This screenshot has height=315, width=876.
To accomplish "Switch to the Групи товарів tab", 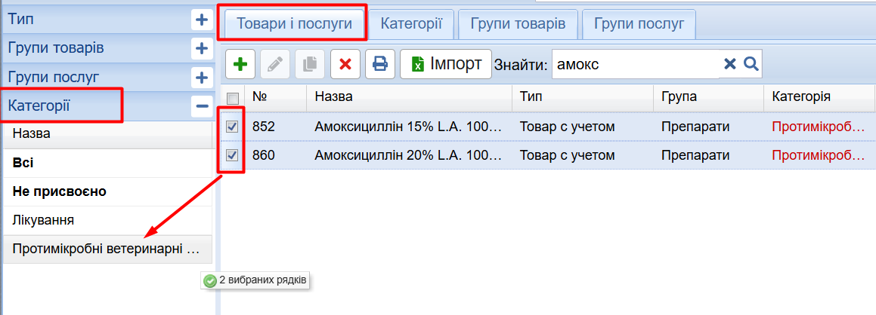I will (x=518, y=23).
